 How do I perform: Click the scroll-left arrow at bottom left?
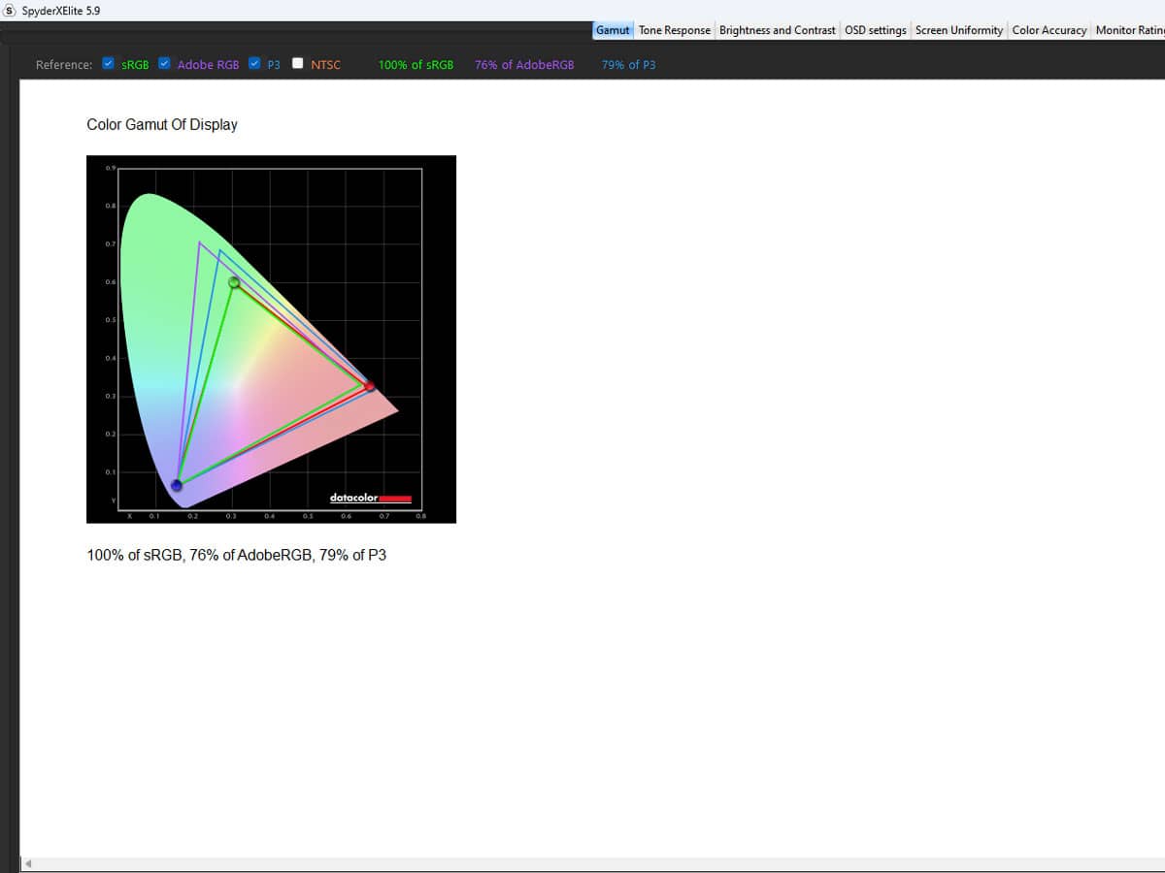coord(28,863)
